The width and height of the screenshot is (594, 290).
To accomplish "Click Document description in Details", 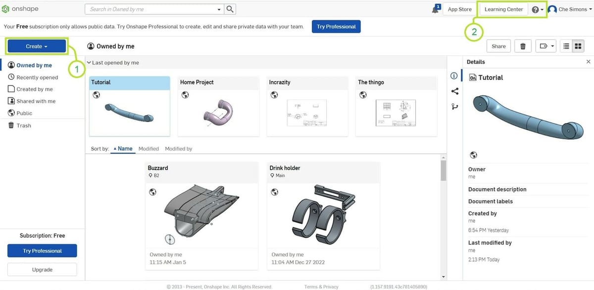I will click(x=497, y=189).
